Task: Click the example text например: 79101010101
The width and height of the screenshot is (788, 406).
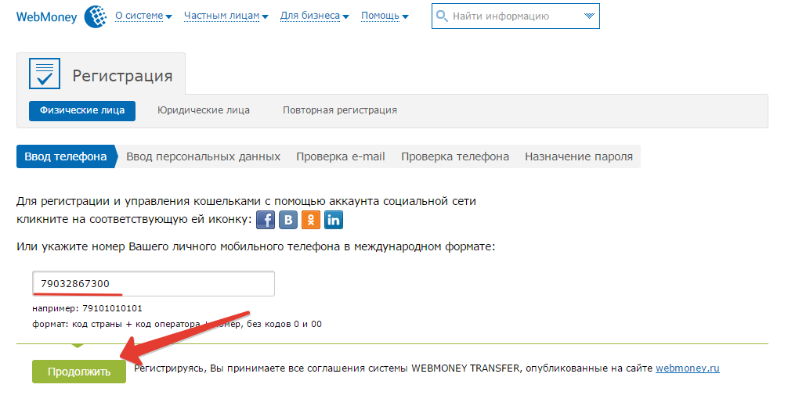Action: pyautogui.click(x=87, y=308)
